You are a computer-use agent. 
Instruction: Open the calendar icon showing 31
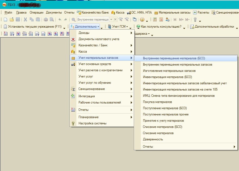(161, 20)
